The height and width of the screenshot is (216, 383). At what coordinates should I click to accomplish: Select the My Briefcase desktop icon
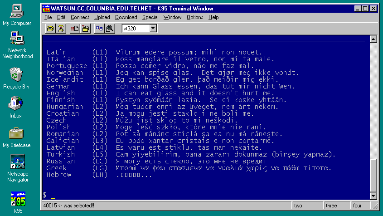tap(17, 133)
